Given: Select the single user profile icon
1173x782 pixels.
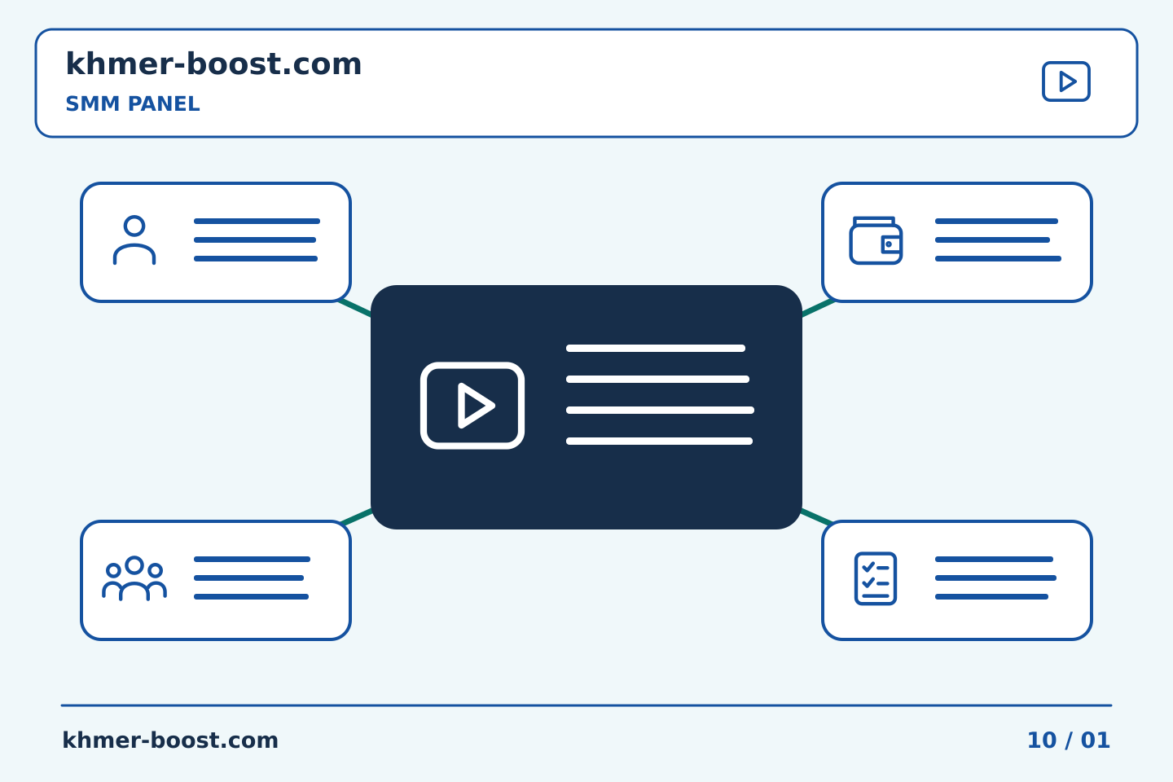Looking at the screenshot, I should coord(134,240).
